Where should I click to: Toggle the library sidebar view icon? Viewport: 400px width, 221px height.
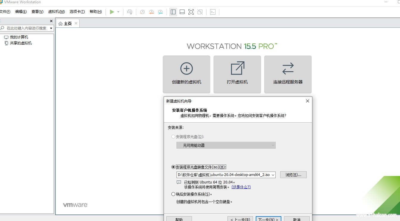tap(173, 12)
